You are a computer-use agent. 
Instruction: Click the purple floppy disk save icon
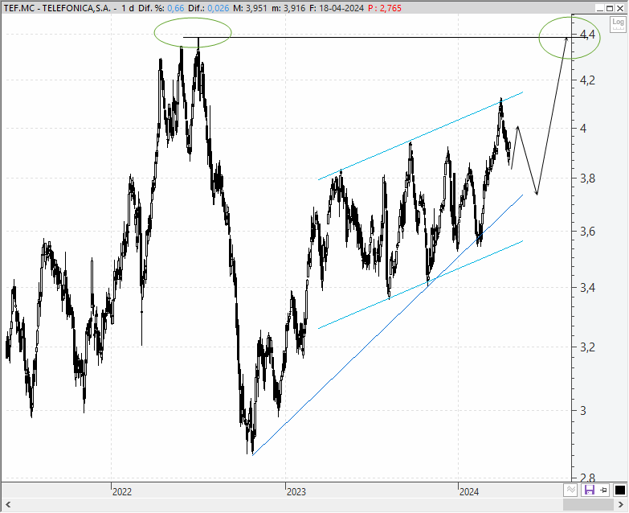(590, 490)
